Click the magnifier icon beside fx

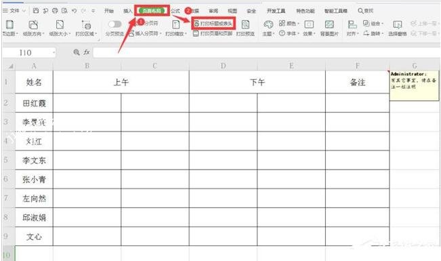coord(77,52)
